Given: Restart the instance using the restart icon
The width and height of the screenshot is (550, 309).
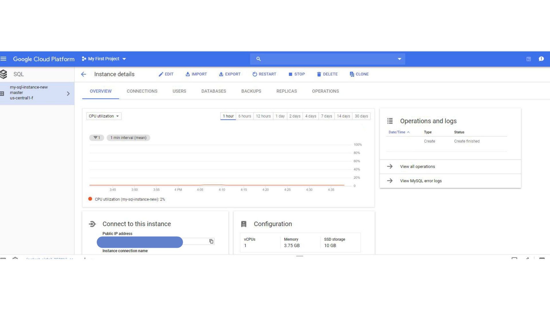Looking at the screenshot, I should pyautogui.click(x=255, y=74).
